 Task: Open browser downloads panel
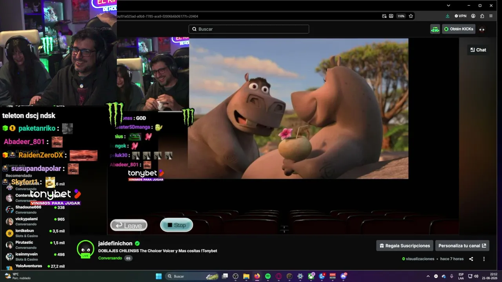[x=447, y=16]
